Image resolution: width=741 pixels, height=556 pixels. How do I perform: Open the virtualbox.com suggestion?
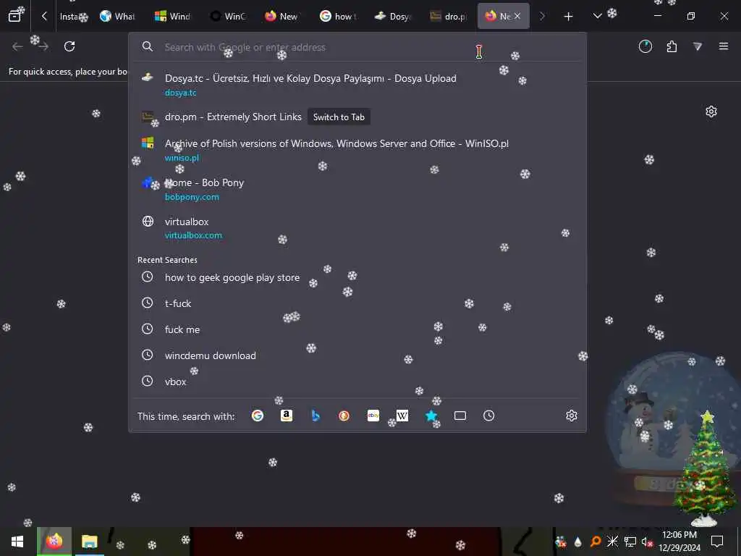click(x=357, y=227)
